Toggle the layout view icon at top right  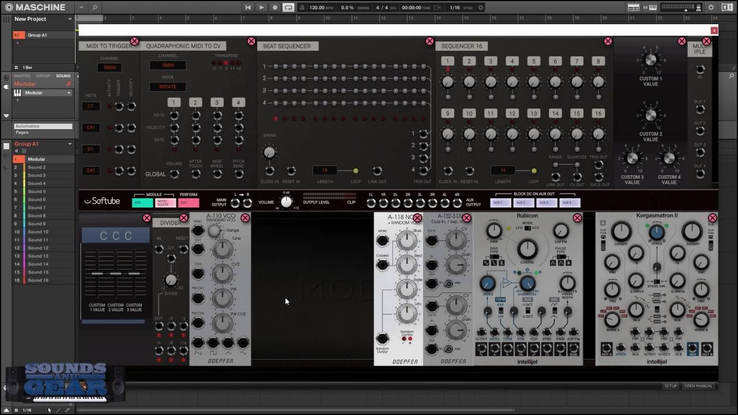coord(728,7)
